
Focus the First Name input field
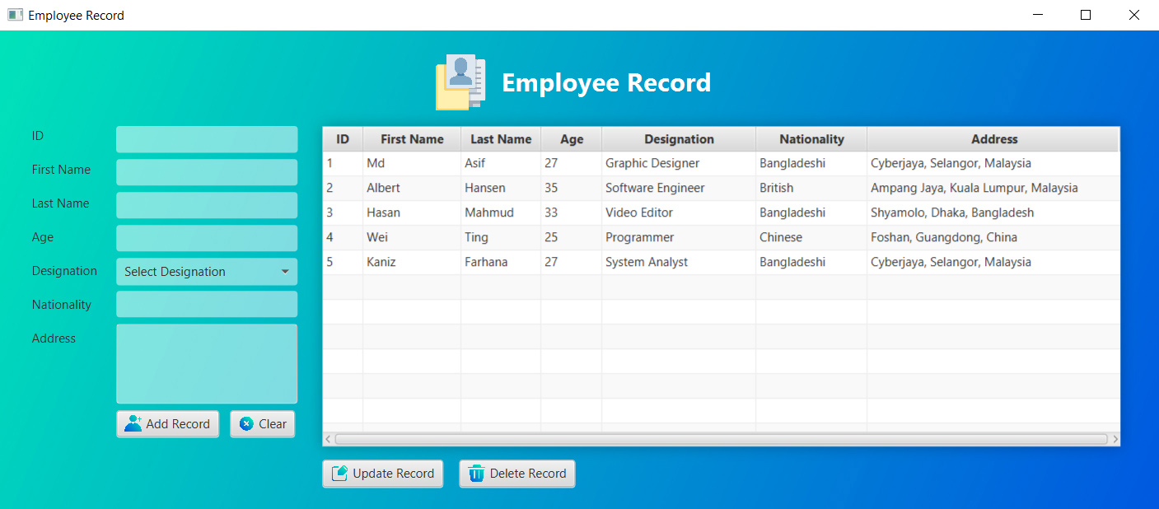[207, 172]
